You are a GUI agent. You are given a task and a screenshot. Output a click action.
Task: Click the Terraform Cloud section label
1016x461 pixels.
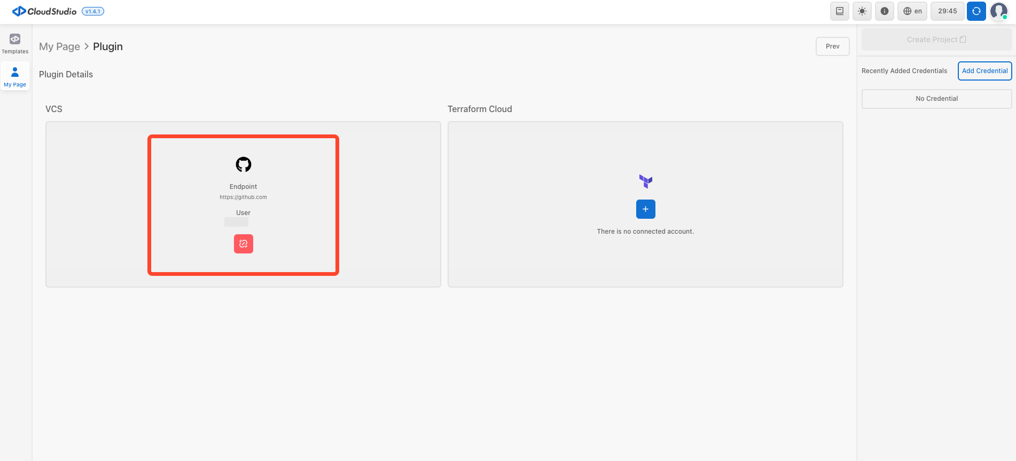click(480, 109)
